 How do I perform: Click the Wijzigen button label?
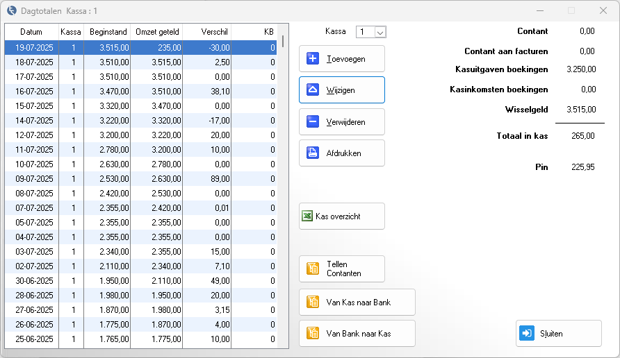341,90
